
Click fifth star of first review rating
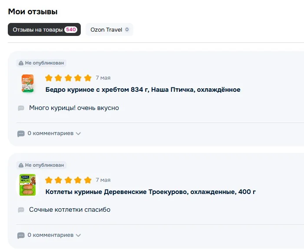pyautogui.click(x=88, y=78)
